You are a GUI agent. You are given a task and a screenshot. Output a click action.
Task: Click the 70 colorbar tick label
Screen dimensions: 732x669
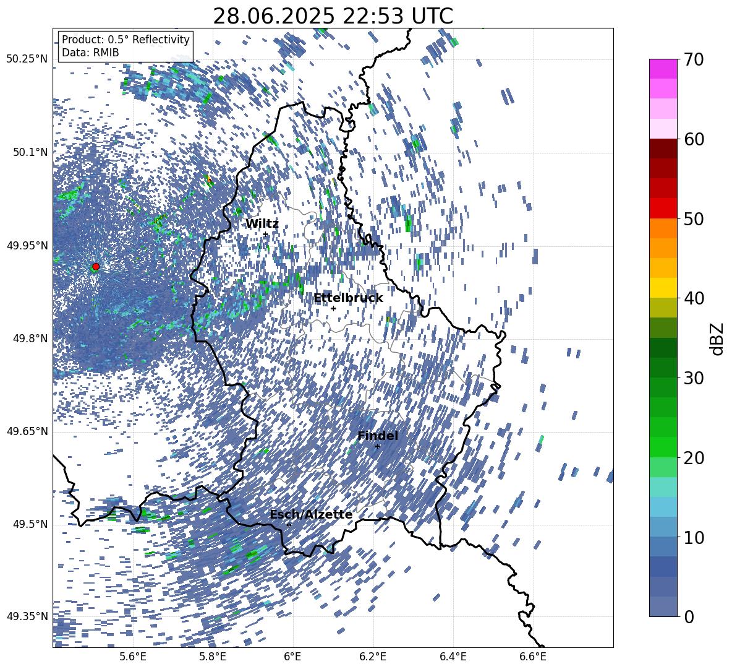click(x=694, y=59)
